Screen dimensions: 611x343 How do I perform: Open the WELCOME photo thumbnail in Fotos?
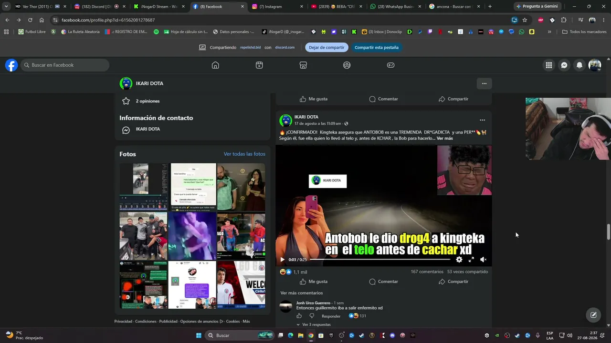tap(241, 285)
